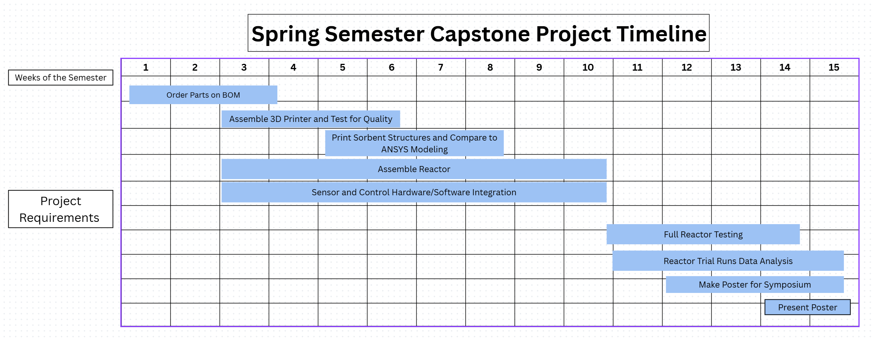Screen dimensions: 872x340
Task: Click the week 15 header cell
Action: 834,68
